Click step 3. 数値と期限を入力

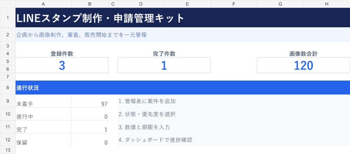[144, 127]
